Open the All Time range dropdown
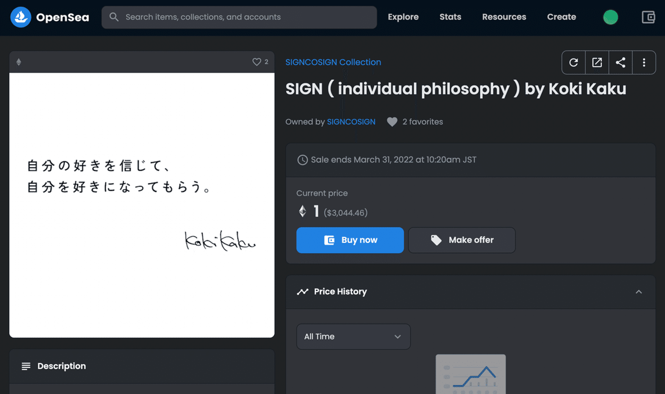Image resolution: width=665 pixels, height=394 pixels. click(353, 336)
